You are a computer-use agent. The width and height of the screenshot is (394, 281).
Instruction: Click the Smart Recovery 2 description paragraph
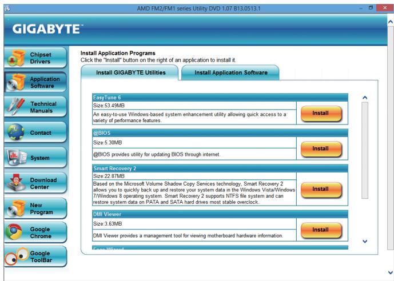(194, 193)
